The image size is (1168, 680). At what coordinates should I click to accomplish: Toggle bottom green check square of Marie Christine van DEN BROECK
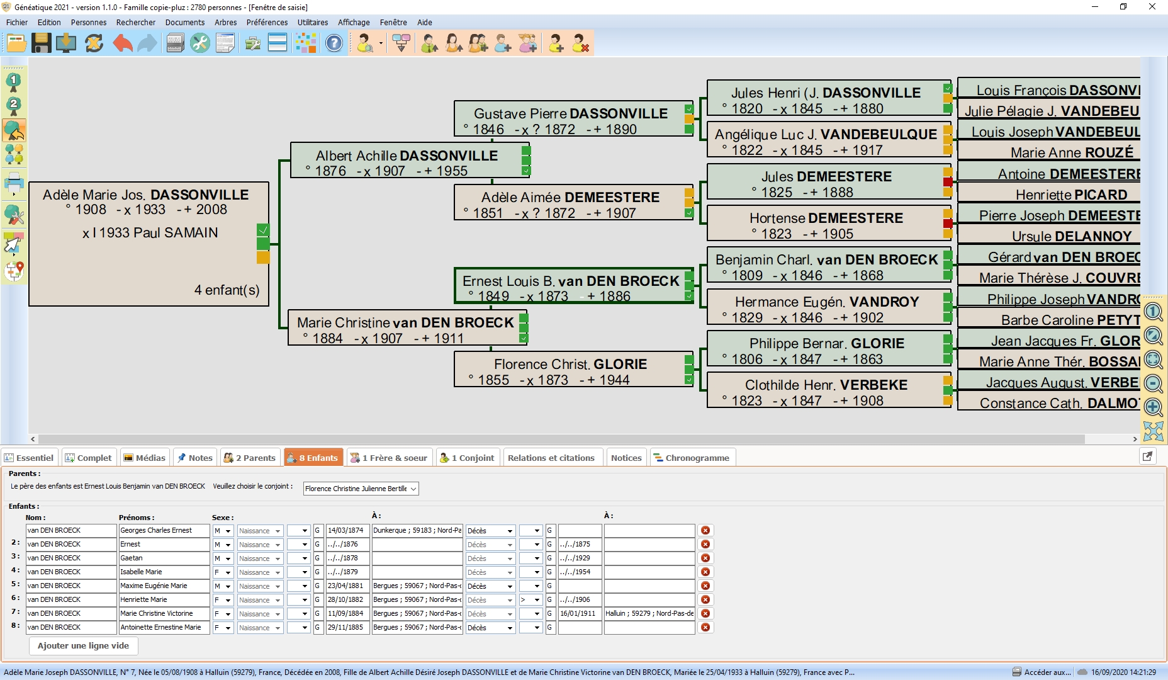click(x=524, y=338)
